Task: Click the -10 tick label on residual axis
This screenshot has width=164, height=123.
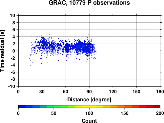Action: click(x=11, y=86)
